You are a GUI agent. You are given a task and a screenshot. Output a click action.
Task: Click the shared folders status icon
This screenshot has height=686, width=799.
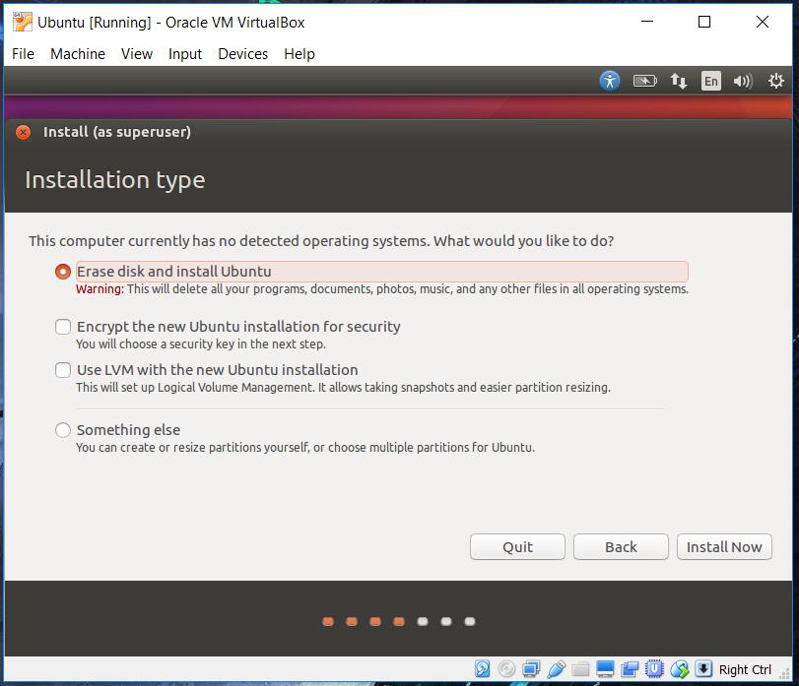580,668
